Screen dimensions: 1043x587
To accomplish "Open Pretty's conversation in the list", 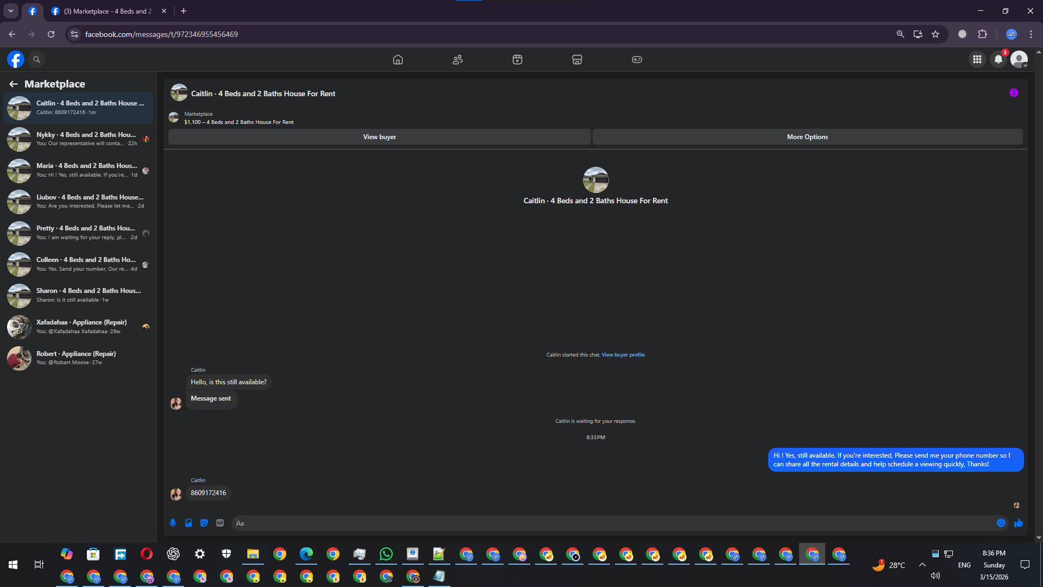I will click(78, 233).
